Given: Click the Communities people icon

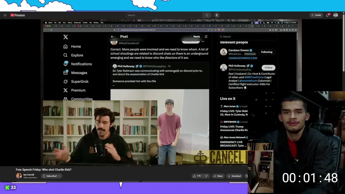Looking at the screenshot, I should point(65,99).
